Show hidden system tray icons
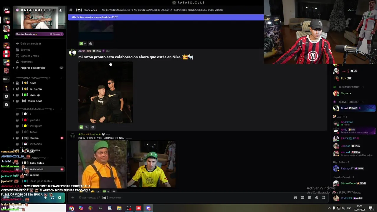Image resolution: width=377 pixels, height=212 pixels. click(329, 208)
